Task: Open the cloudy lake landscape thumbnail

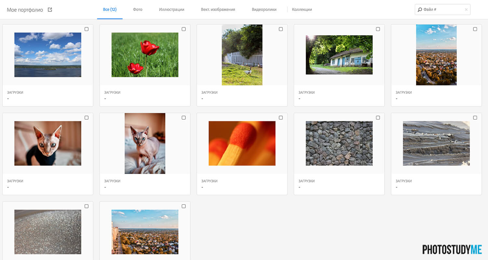Action: [48, 55]
